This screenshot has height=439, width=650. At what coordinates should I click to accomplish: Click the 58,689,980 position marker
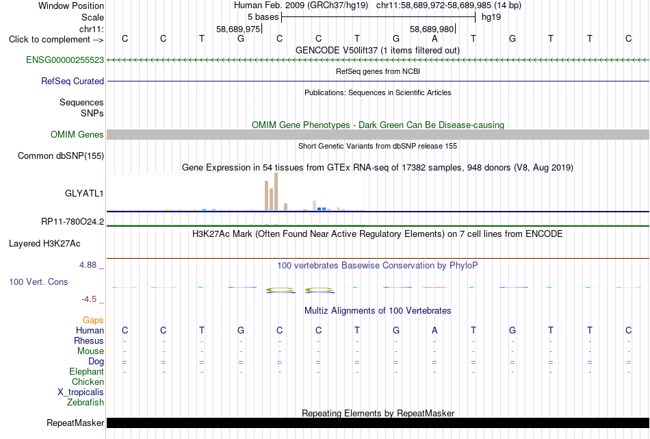[432, 29]
